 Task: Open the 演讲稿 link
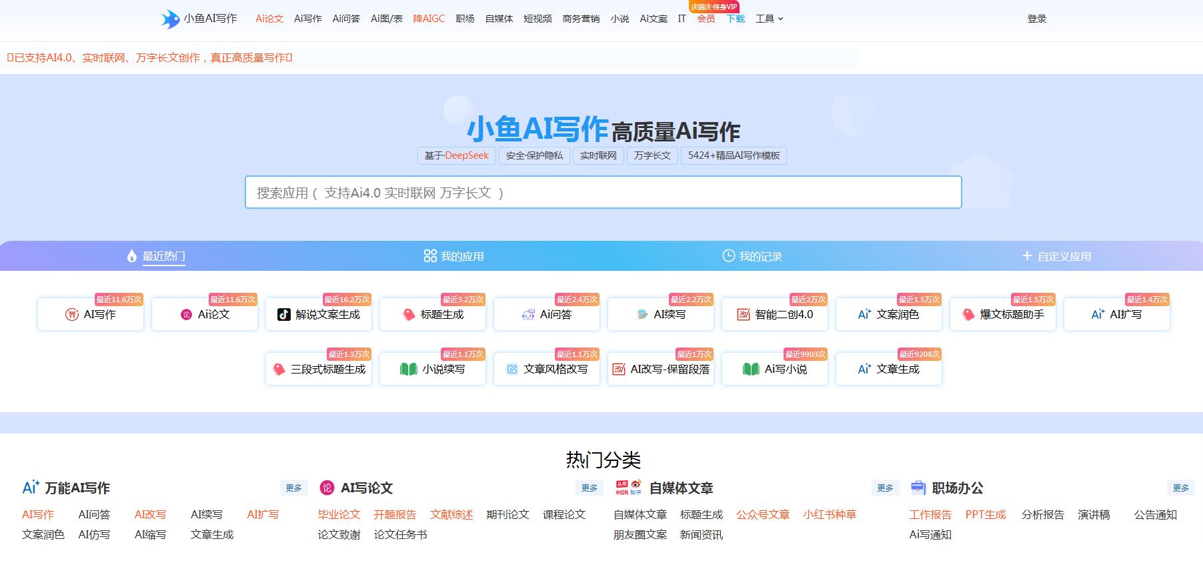point(1094,514)
